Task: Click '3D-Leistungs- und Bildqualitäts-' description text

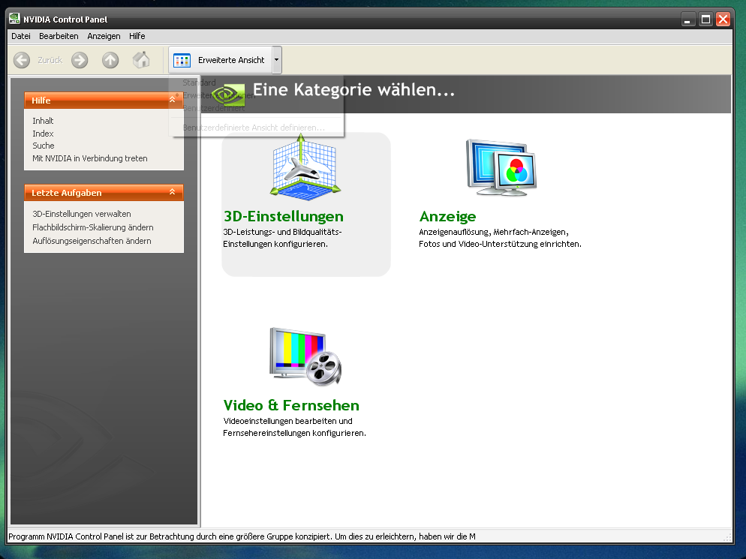Action: [x=283, y=232]
